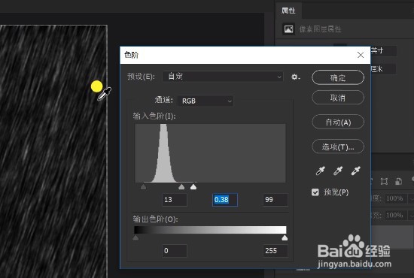The width and height of the screenshot is (414, 278).
Task: Click the histogram in the Levels dialog
Action: pos(210,153)
